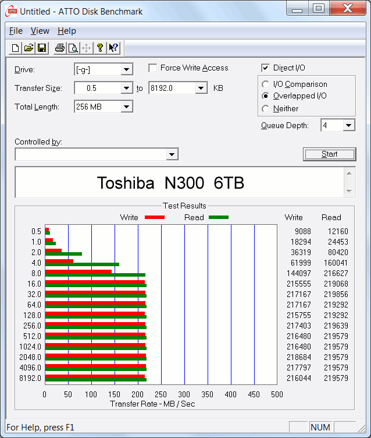
Task: Select the I/O Comparison radio button
Action: (266, 84)
